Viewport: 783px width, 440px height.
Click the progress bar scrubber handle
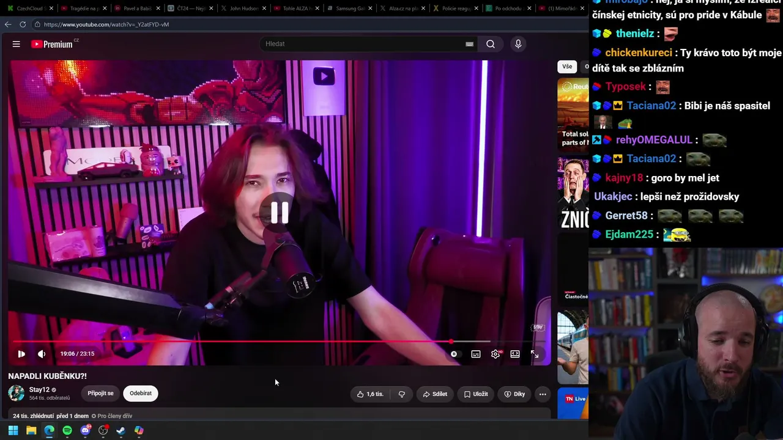pyautogui.click(x=451, y=342)
